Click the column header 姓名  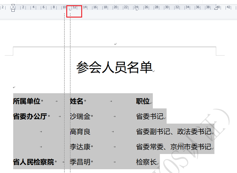(77, 101)
